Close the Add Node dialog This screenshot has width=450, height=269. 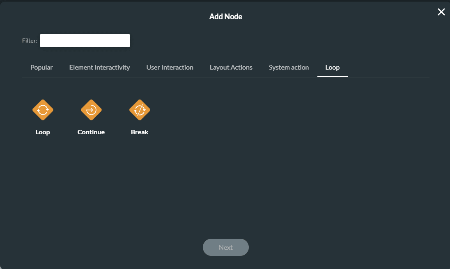[x=441, y=12]
